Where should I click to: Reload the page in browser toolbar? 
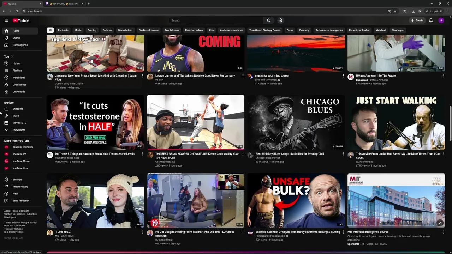coord(16,11)
